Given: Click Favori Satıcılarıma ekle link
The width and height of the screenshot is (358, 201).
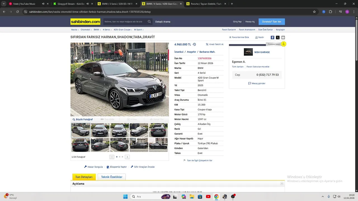Looking at the screenshot, I should [258, 67].
